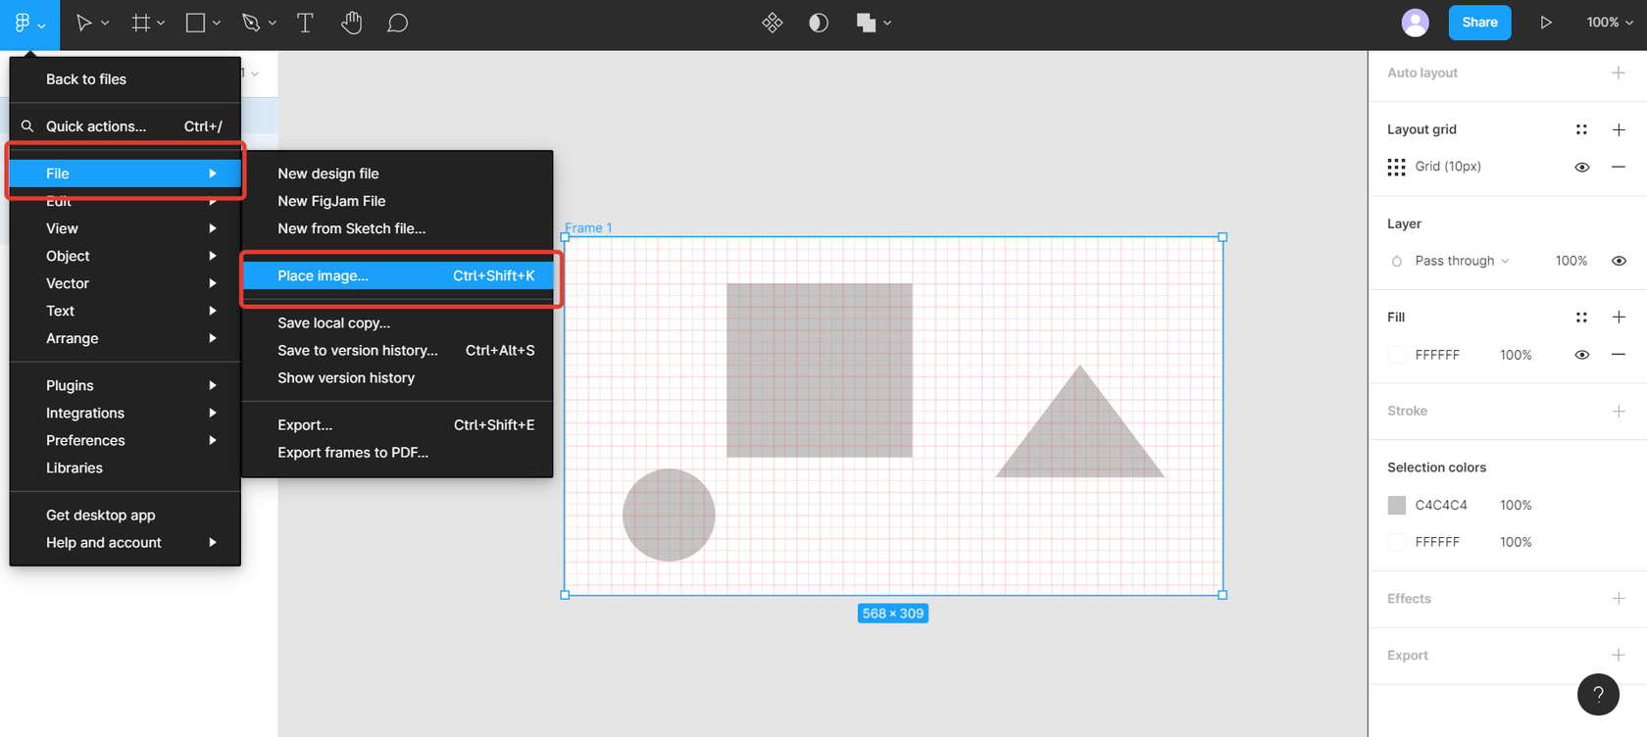Click the Share button
Image resolution: width=1647 pixels, height=737 pixels.
pos(1479,23)
